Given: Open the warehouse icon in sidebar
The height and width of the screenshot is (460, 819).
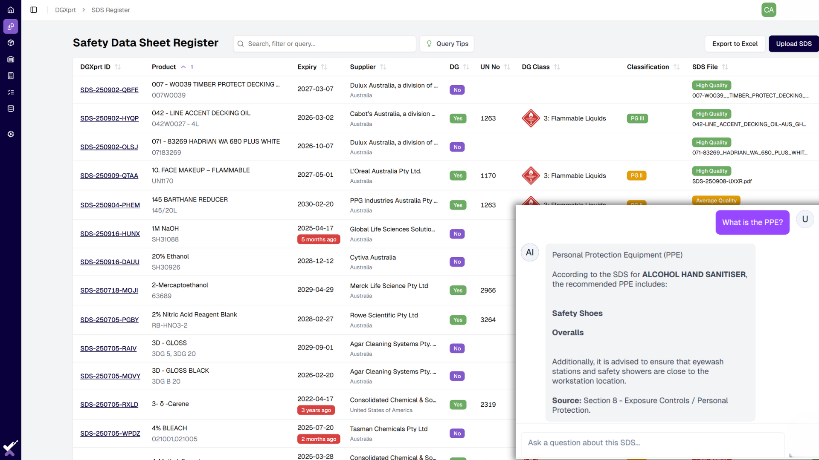Looking at the screenshot, I should pyautogui.click(x=11, y=59).
